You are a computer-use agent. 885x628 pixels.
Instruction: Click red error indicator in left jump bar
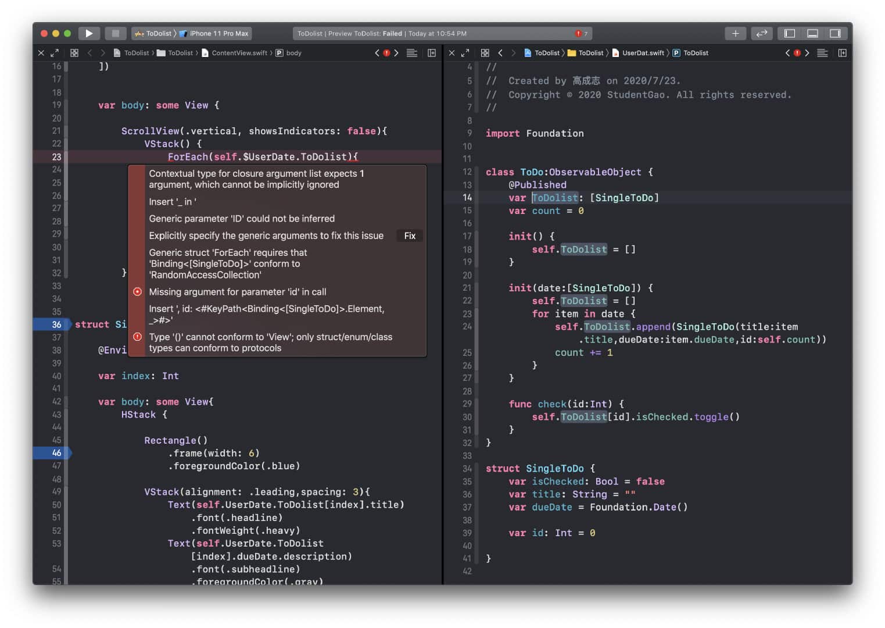386,53
